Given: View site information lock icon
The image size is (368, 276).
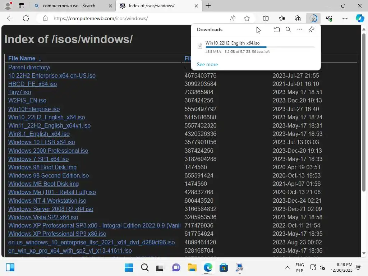Looking at the screenshot, I should pyautogui.click(x=45, y=18).
